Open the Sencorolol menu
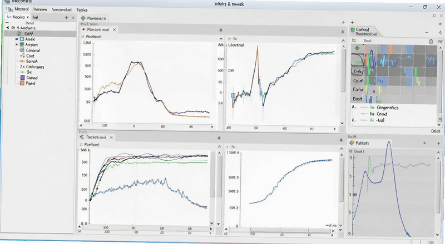The width and height of the screenshot is (445, 244). tap(61, 9)
